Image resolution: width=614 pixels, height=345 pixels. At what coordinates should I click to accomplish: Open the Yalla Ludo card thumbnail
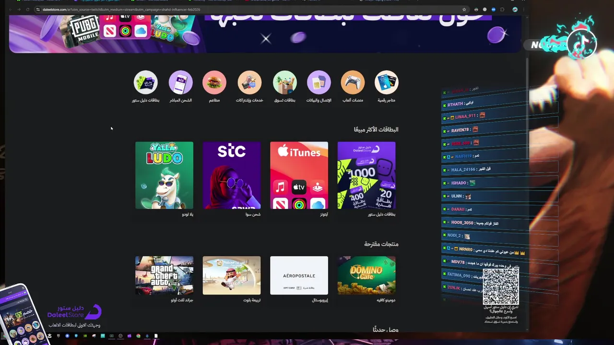point(164,175)
